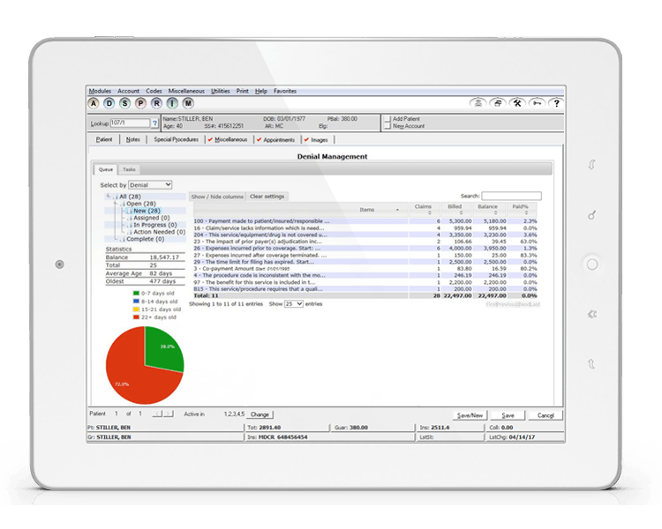Check the New Account checkbox
The width and height of the screenshot is (662, 529).
tap(387, 126)
